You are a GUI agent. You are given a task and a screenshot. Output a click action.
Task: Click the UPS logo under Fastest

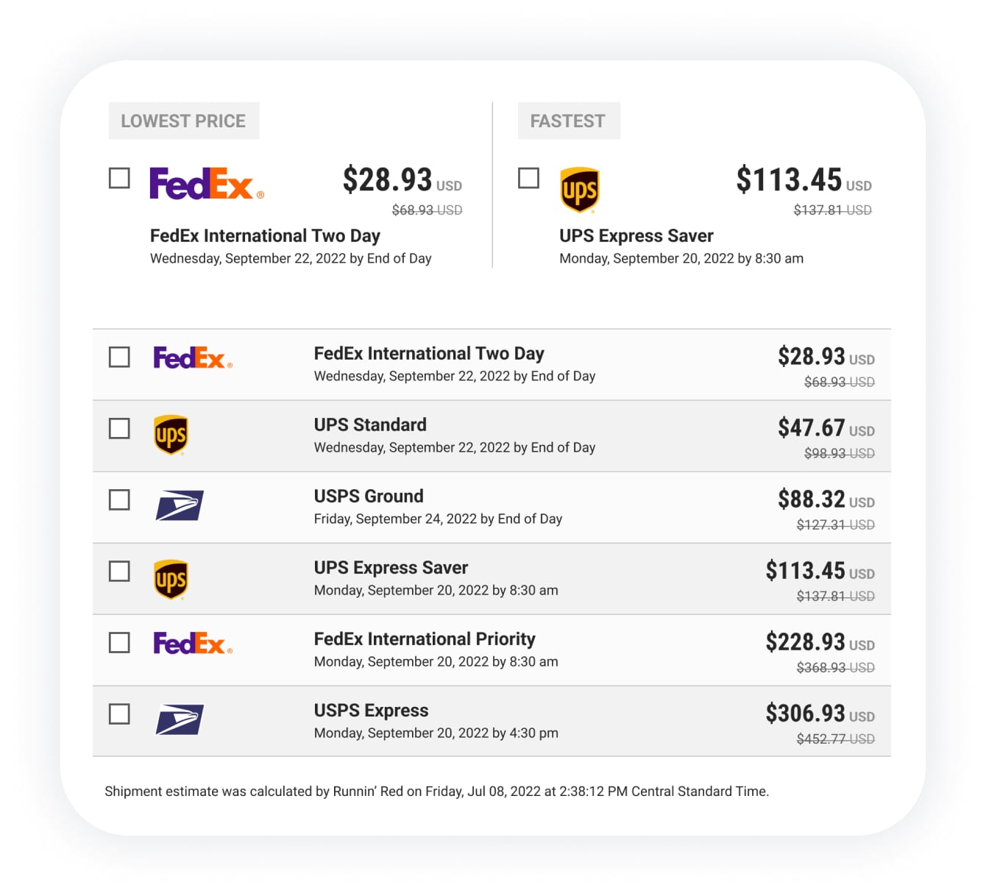(x=580, y=190)
